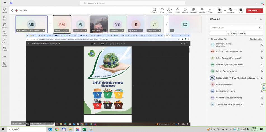The height and width of the screenshot is (132, 266).
Task: Click the Stlmiť všetkých button
Action: [x=256, y=39]
